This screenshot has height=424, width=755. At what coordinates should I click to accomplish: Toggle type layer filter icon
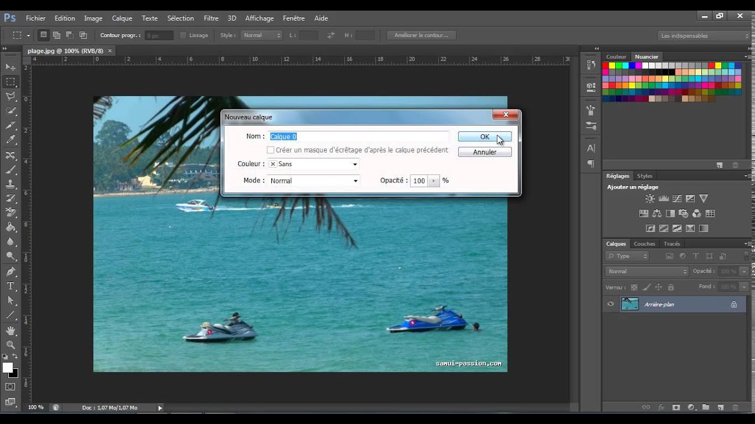[x=696, y=256]
